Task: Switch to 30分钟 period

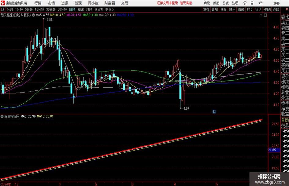Action: pos(51,9)
